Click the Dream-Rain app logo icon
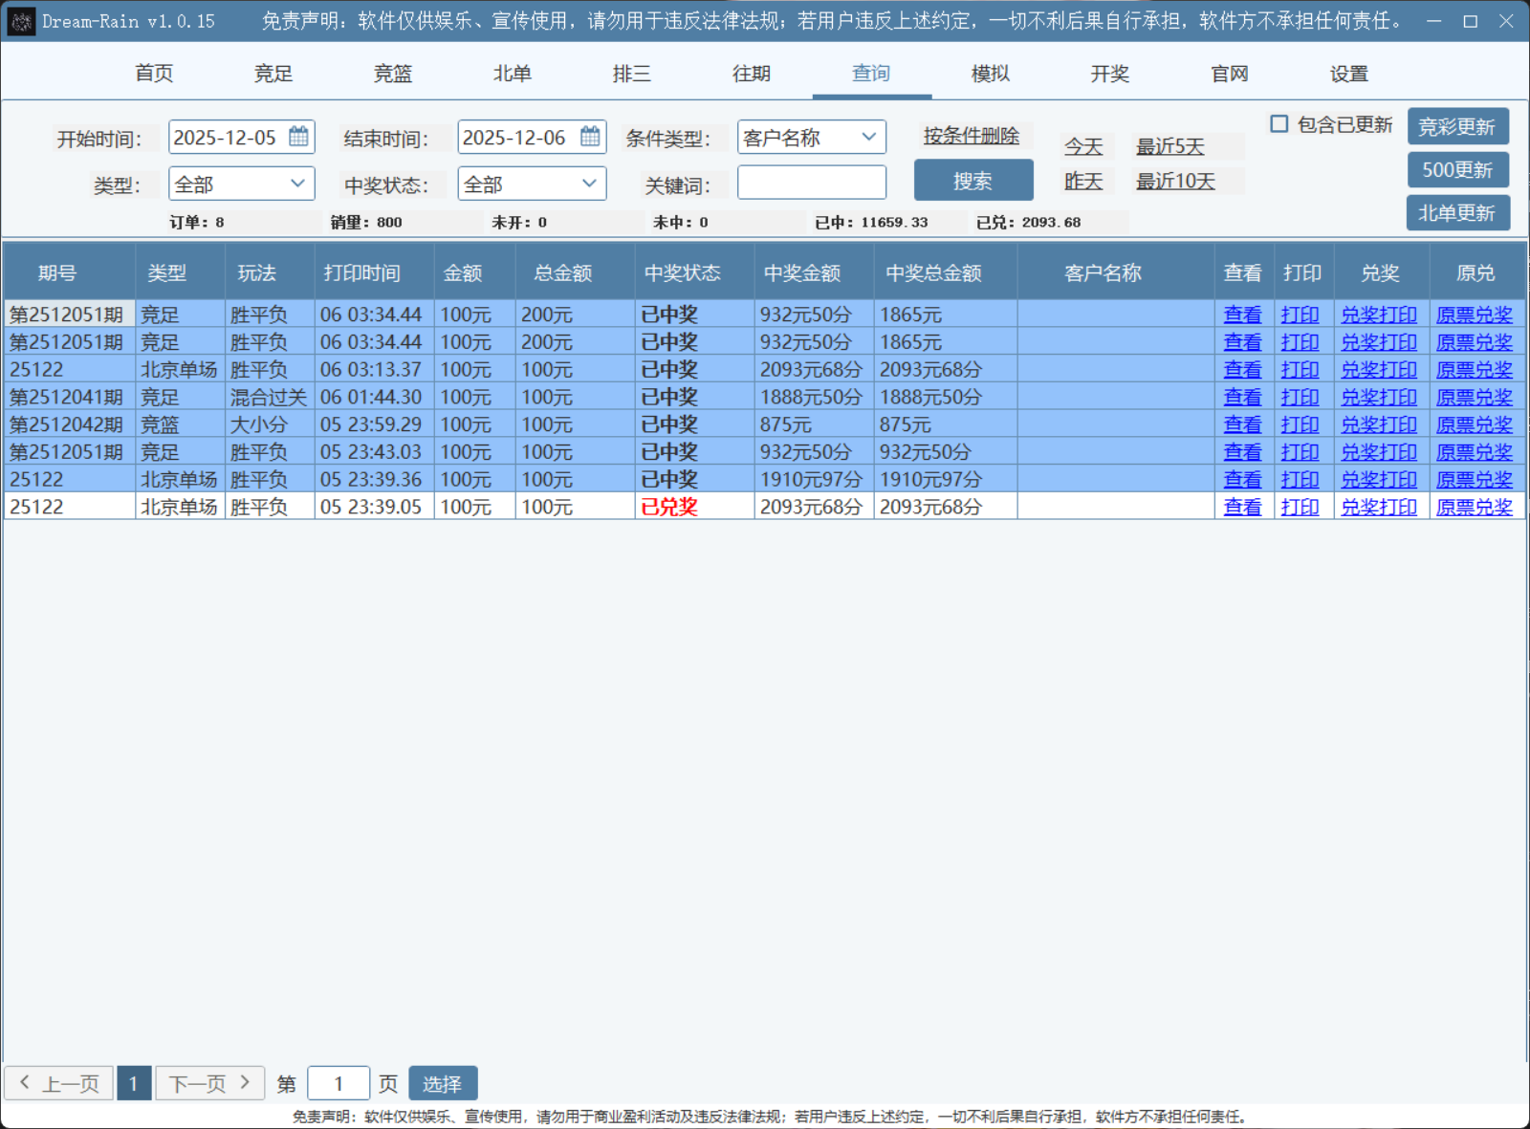 [x=21, y=21]
